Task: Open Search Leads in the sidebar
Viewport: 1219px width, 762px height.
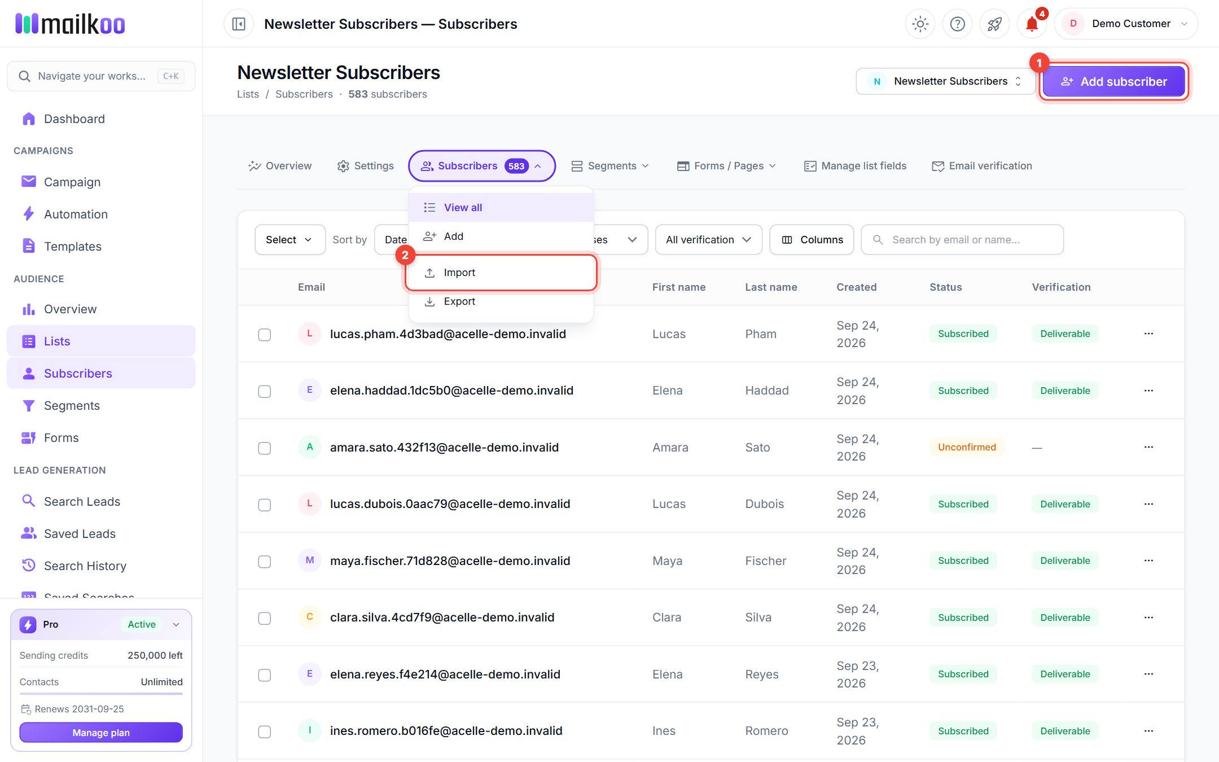Action: pyautogui.click(x=101, y=501)
